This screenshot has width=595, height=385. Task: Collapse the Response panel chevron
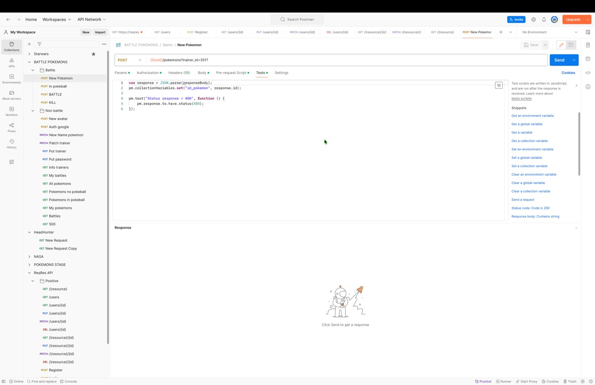point(576,228)
